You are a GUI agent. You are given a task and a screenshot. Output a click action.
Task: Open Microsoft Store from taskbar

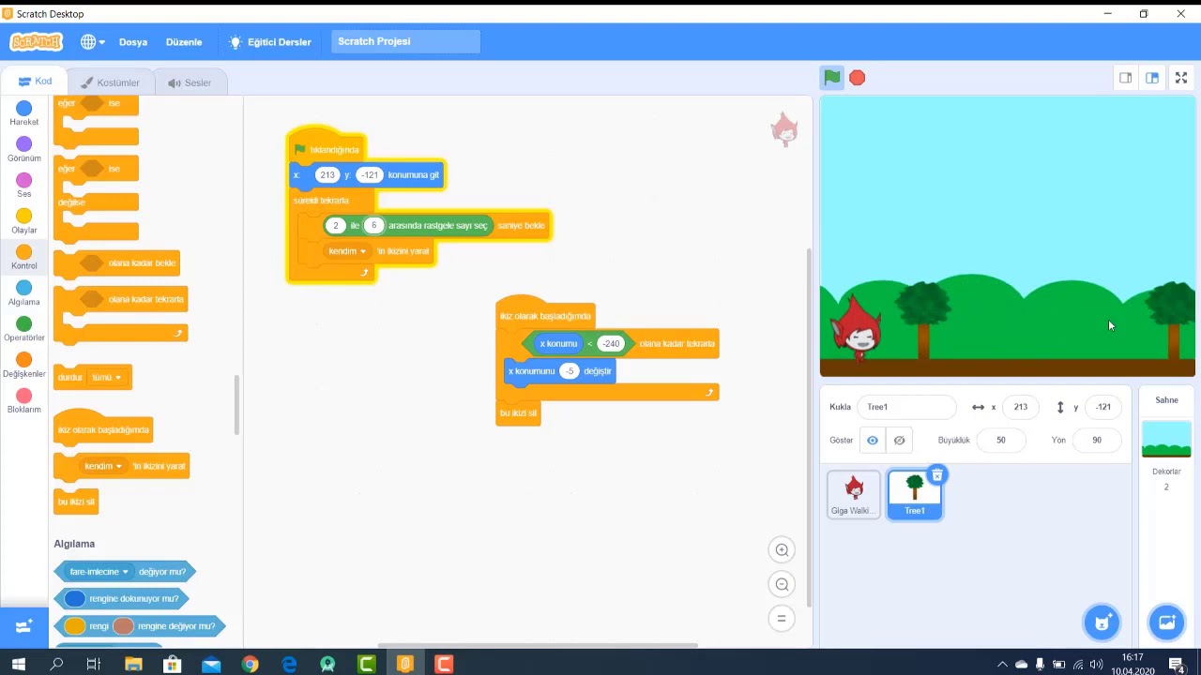coord(172,664)
